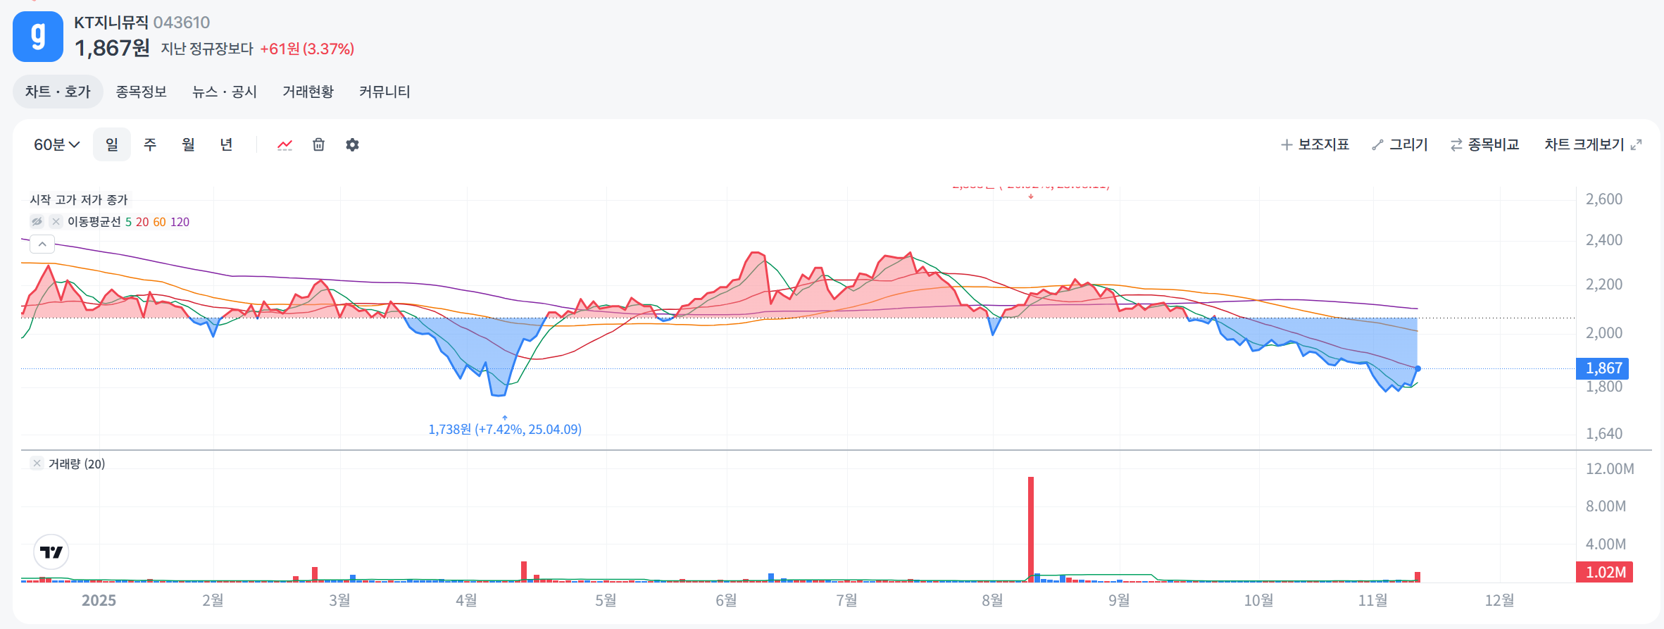
Task: Click the blue KT지니뮤직 logo icon
Action: (38, 37)
